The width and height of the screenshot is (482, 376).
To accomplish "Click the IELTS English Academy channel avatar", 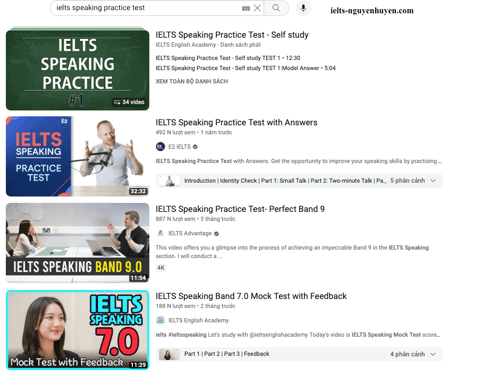I will pyautogui.click(x=160, y=320).
